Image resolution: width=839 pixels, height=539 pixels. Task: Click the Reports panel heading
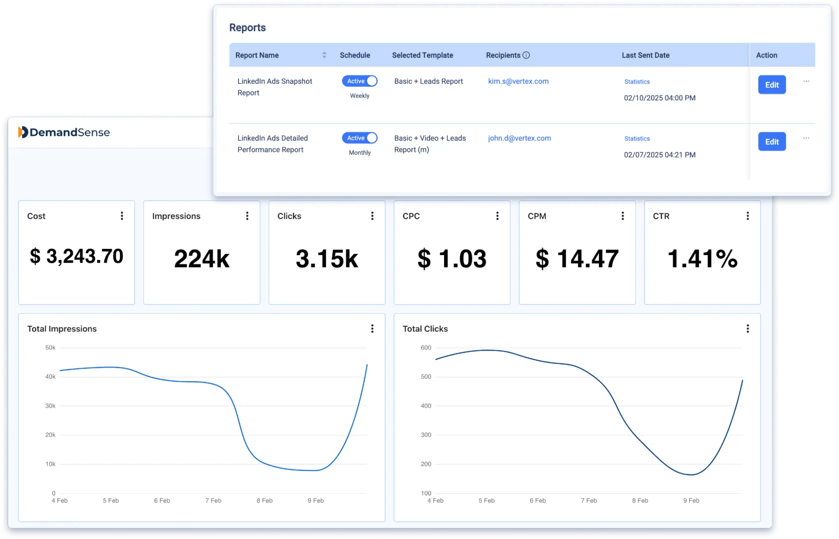tap(247, 28)
